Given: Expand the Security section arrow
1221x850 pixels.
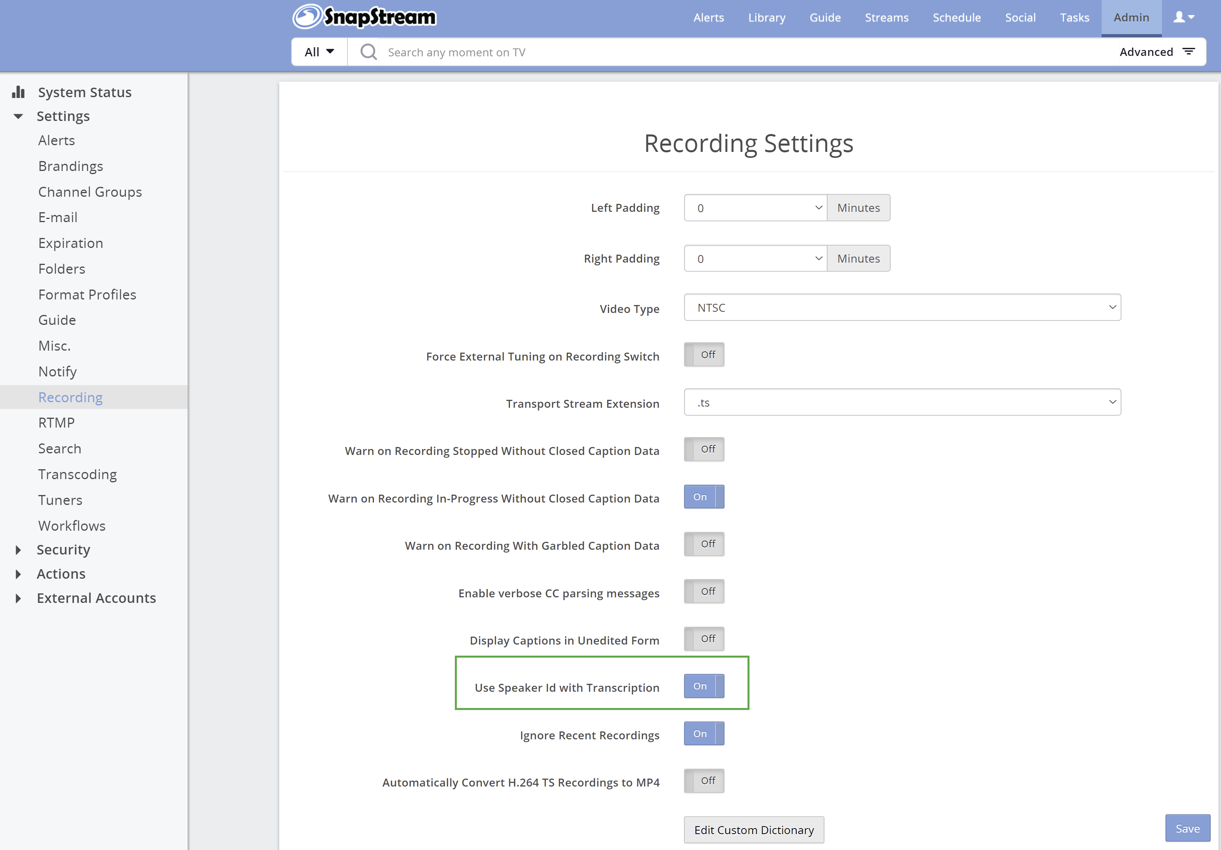Looking at the screenshot, I should click(19, 549).
